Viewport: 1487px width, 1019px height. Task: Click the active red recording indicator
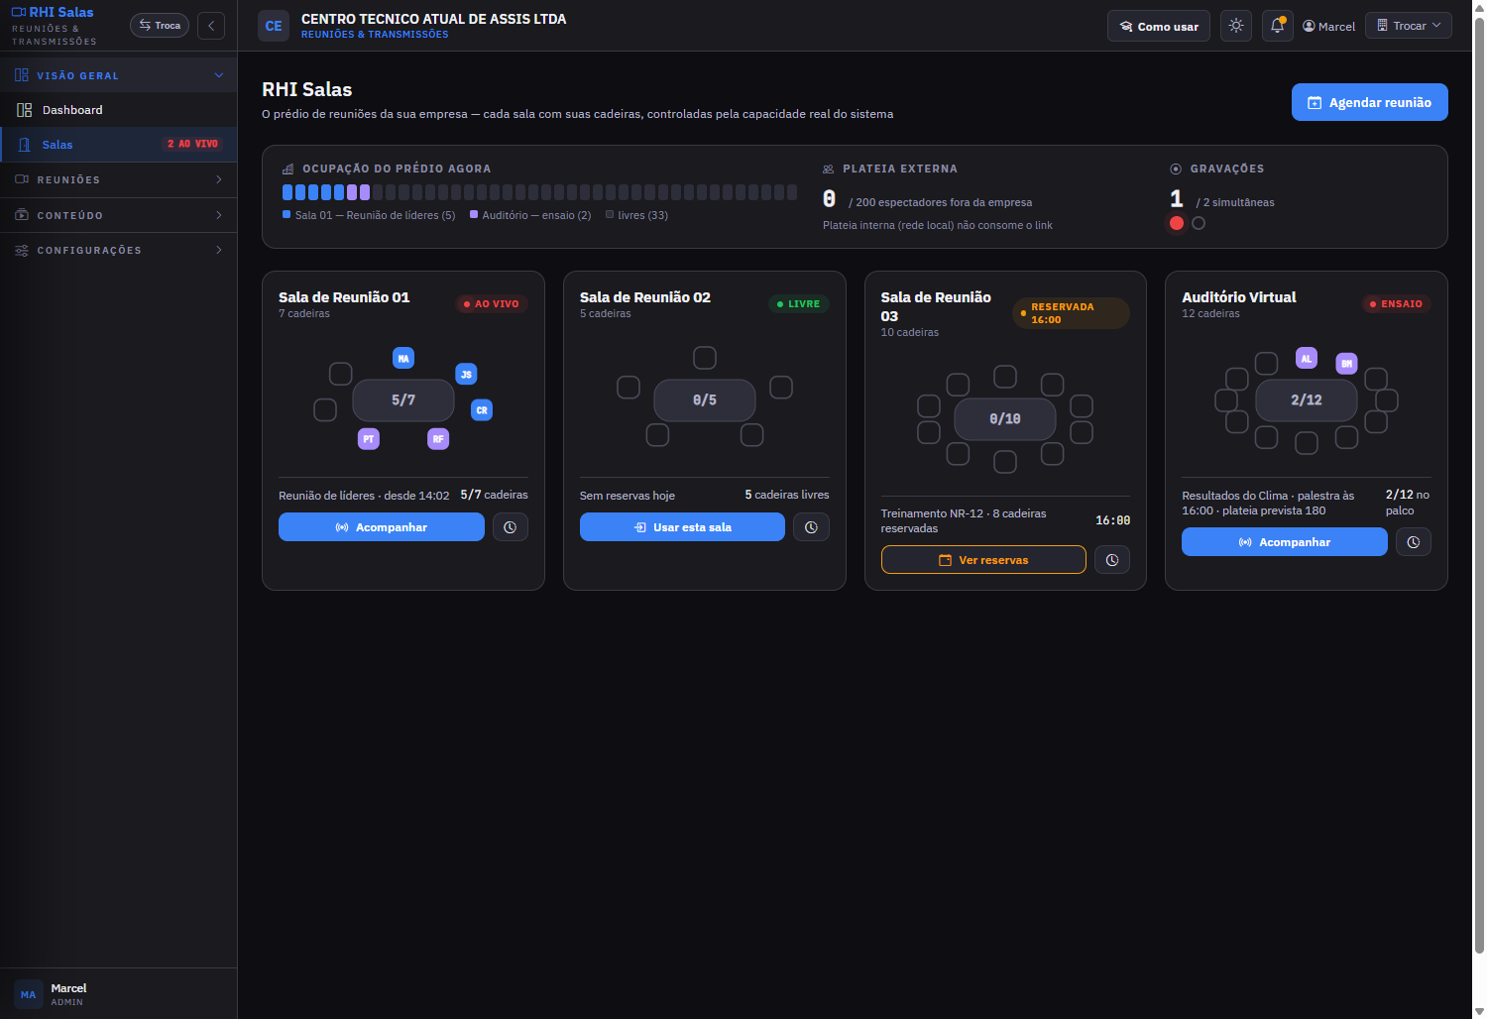point(1177,223)
